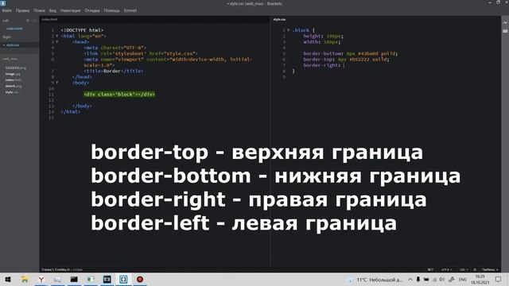The height and width of the screenshot is (286, 509).
Task: Click highlighted div class block line
Action: [x=119, y=95]
